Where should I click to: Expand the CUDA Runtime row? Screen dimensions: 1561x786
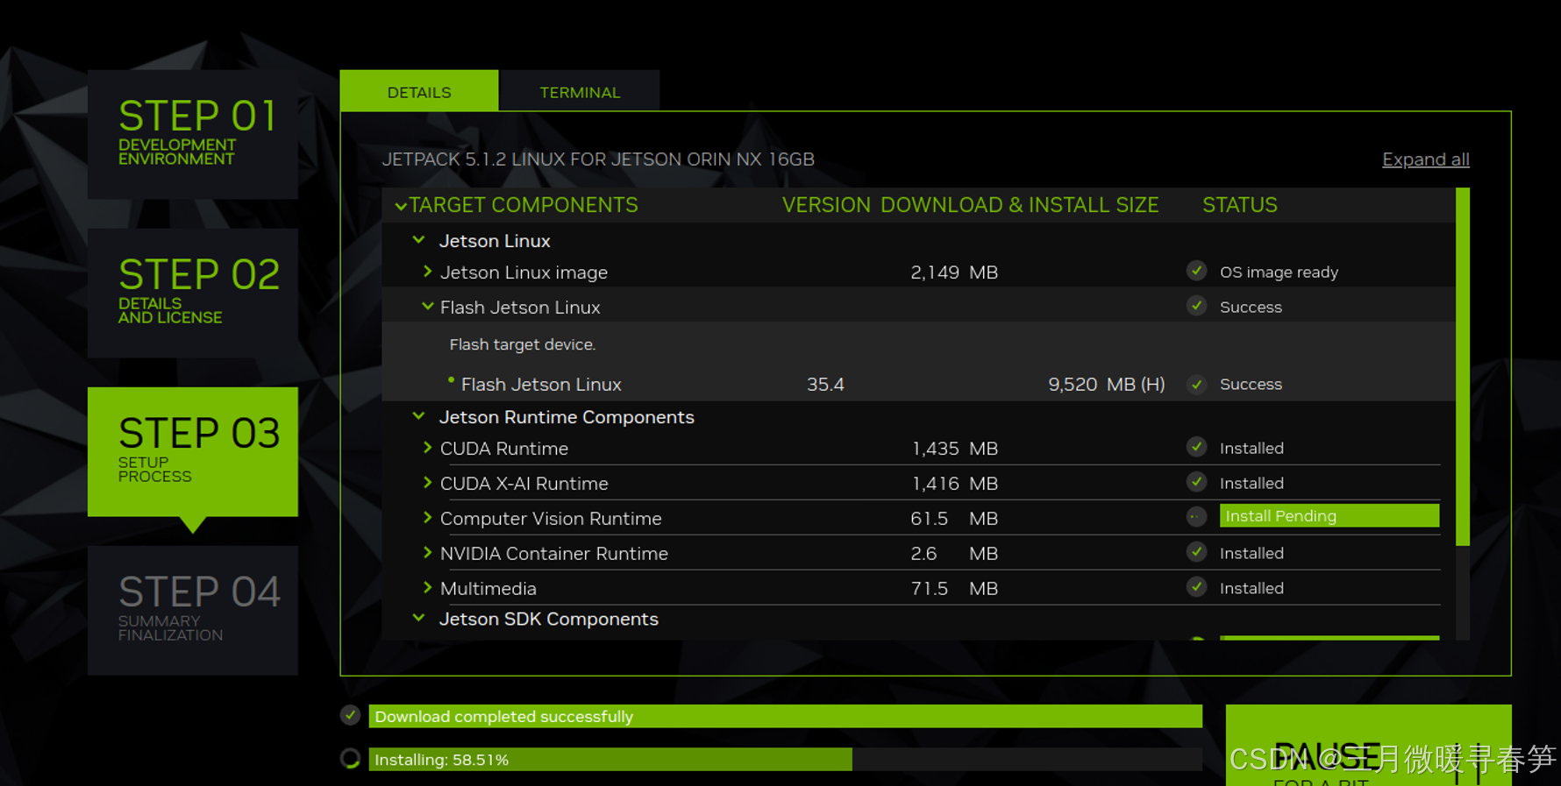tap(427, 448)
